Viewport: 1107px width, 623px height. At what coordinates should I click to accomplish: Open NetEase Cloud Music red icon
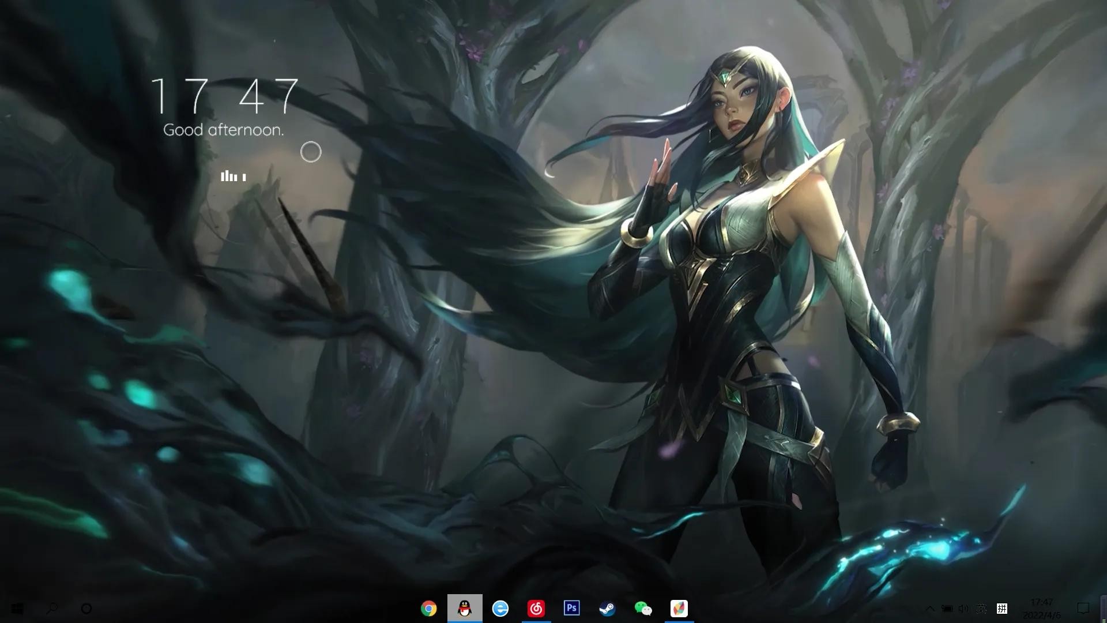point(536,609)
